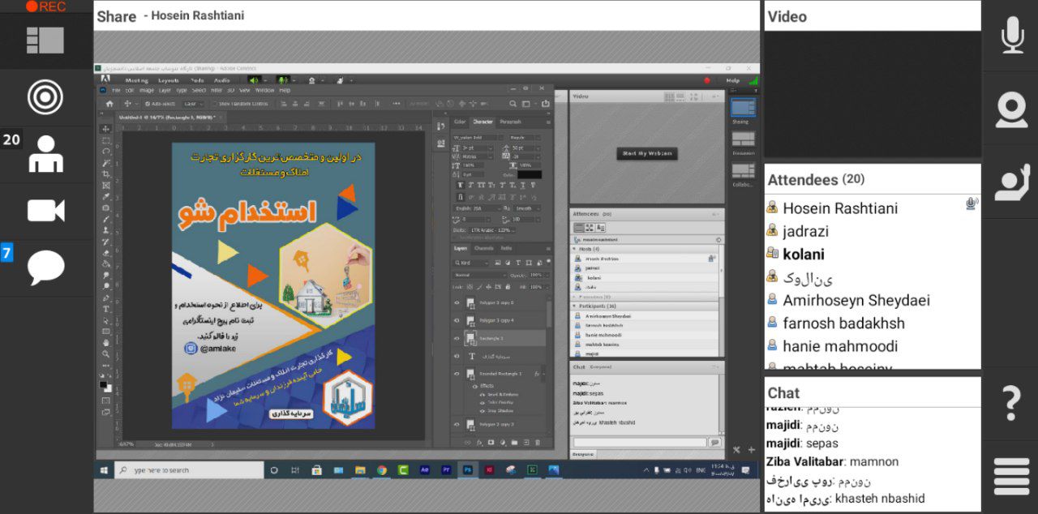The height and width of the screenshot is (514, 1038).
Task: Open the help question mark icon
Action: [x=1011, y=402]
